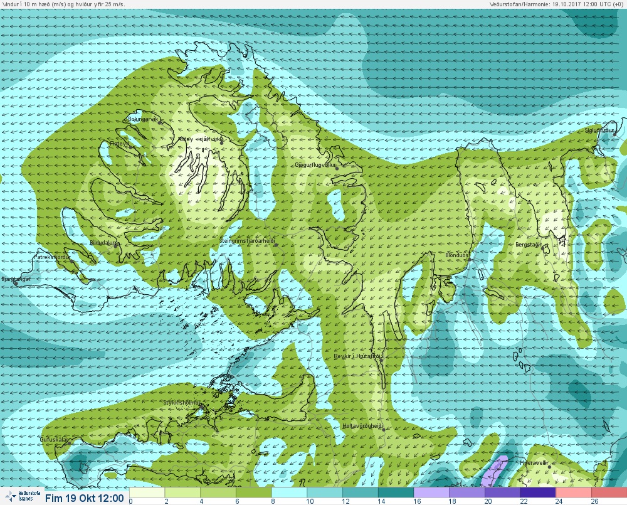The width and height of the screenshot is (627, 505).
Task: Click the 12–14 m/s teal legend swatch
Action: 361,492
